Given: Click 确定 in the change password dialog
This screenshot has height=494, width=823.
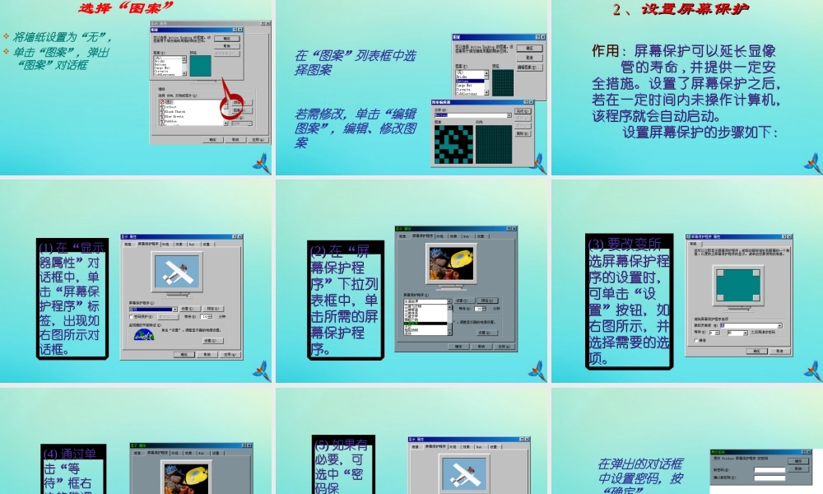Looking at the screenshot, I should coord(798,461).
